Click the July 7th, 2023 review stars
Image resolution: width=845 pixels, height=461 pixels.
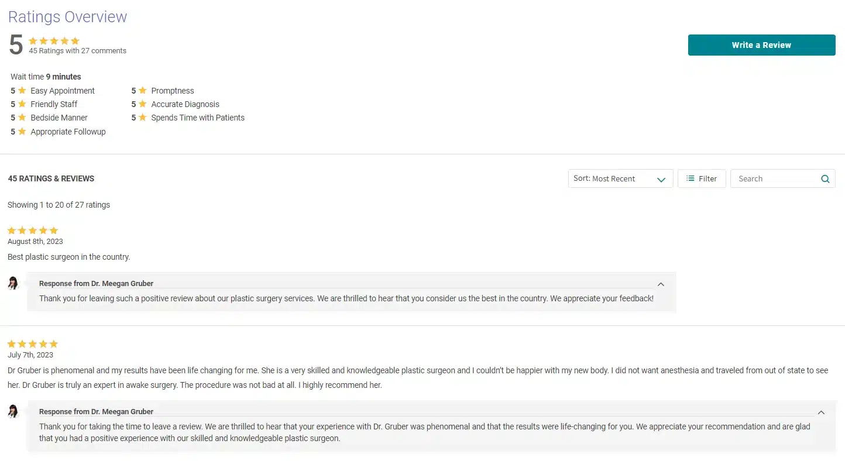(33, 344)
